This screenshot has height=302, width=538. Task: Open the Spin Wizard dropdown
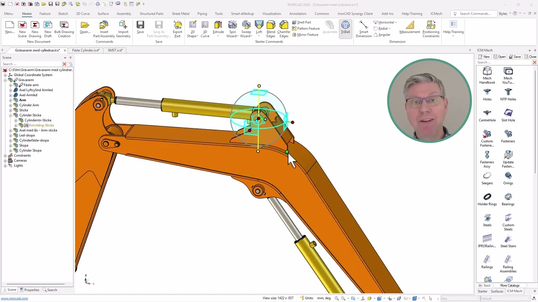tap(232, 34)
